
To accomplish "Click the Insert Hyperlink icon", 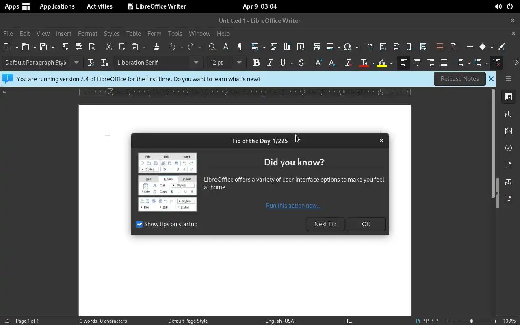I will point(370,47).
